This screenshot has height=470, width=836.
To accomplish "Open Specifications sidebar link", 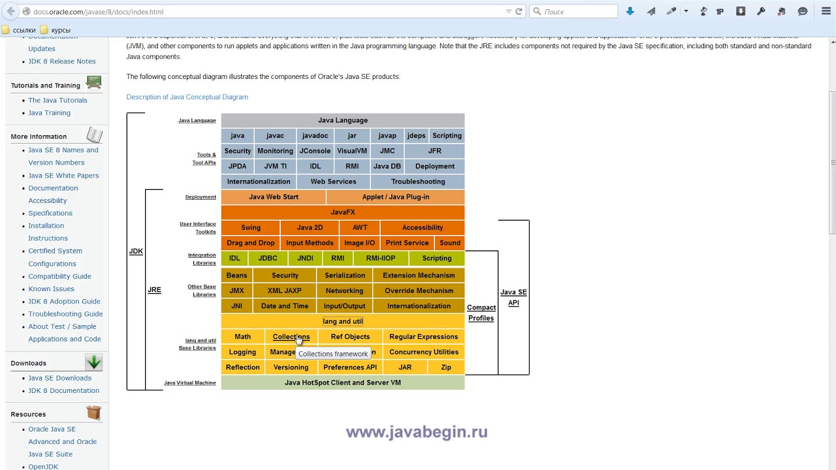I will pyautogui.click(x=50, y=213).
